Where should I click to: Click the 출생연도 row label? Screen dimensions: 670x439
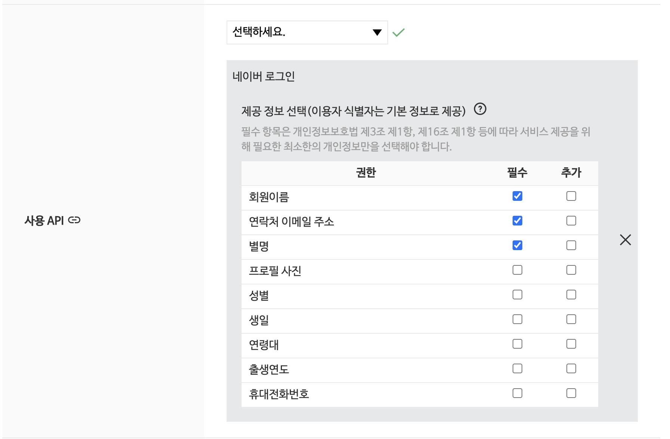(x=269, y=370)
